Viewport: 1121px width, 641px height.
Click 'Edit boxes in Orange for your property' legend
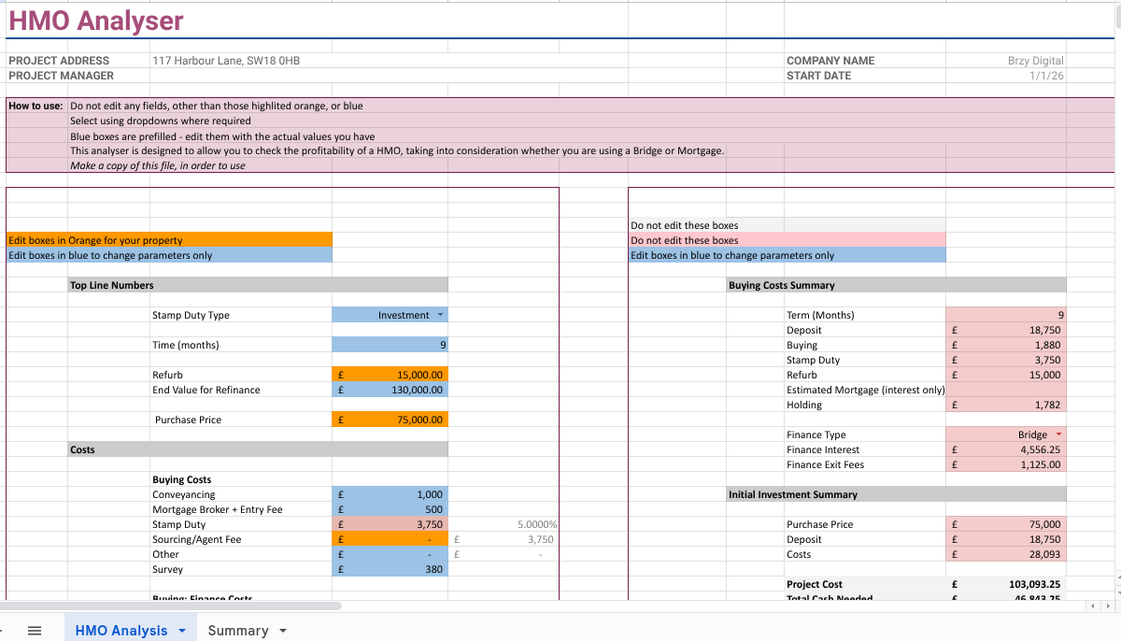coord(169,240)
